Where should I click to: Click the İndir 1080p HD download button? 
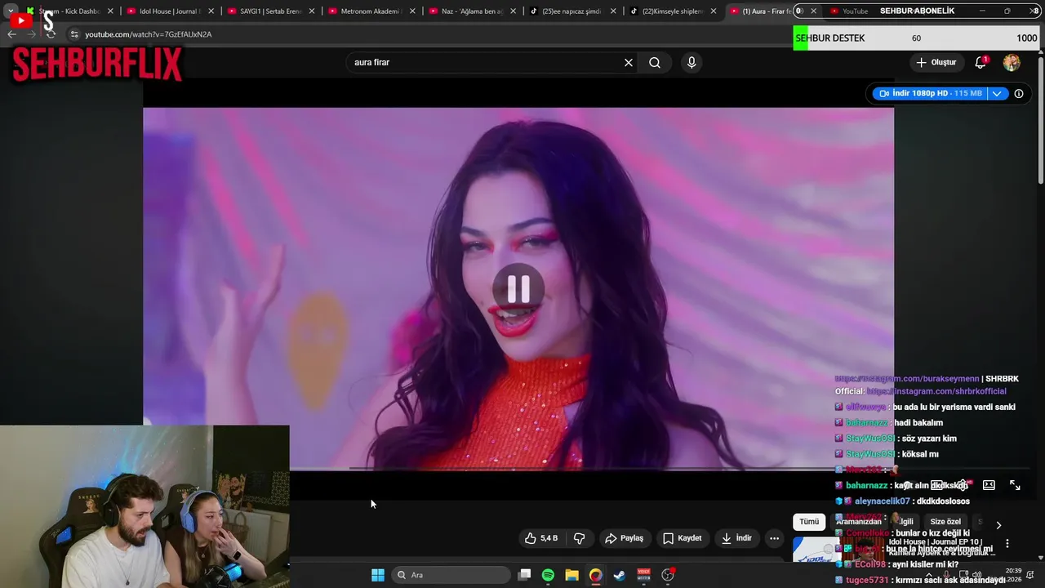click(x=930, y=93)
